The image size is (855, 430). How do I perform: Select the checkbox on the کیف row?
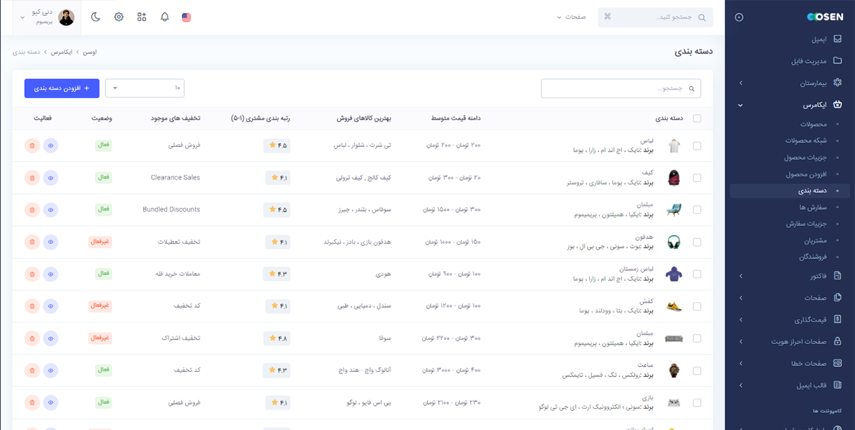point(697,178)
